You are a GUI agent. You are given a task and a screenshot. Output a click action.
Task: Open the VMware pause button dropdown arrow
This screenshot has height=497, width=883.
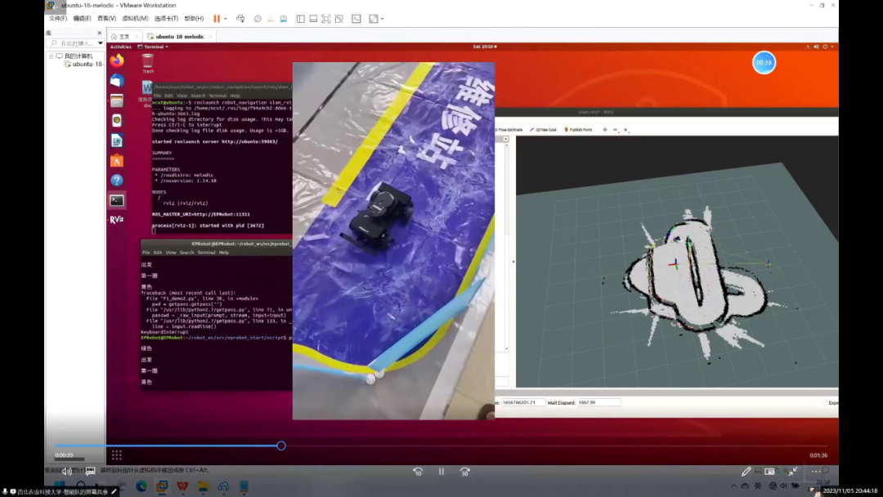(x=226, y=18)
